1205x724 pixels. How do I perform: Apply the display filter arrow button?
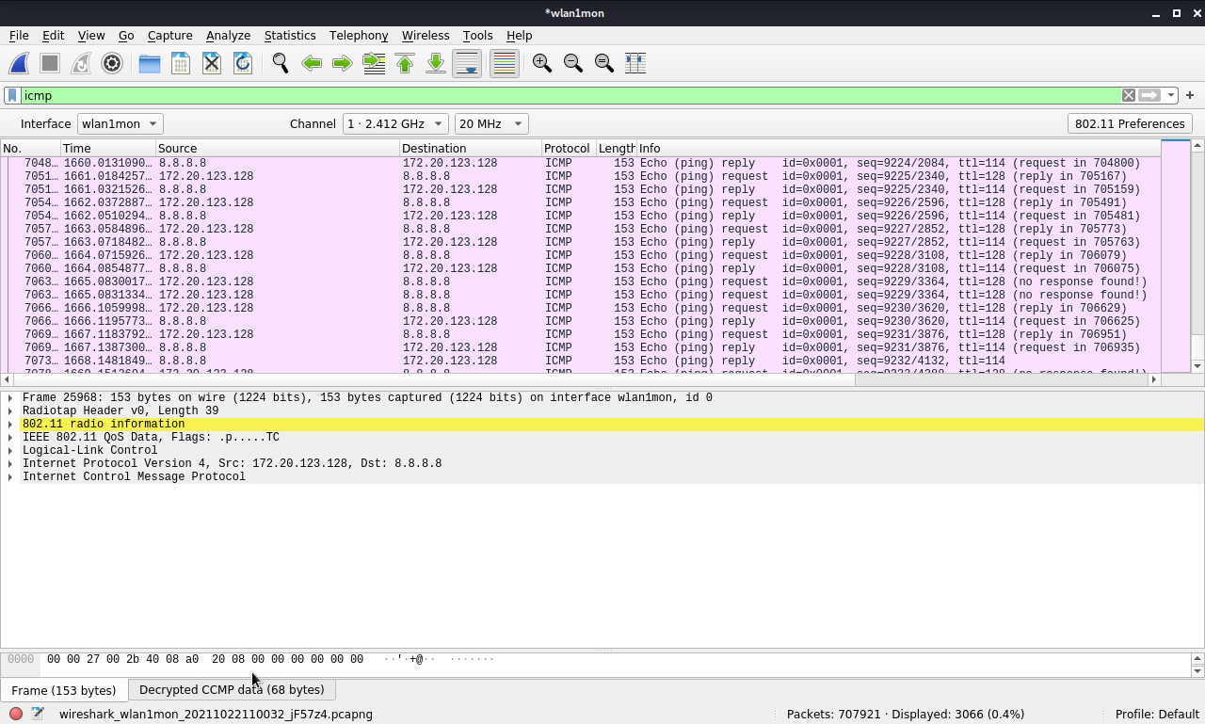[x=1149, y=95]
